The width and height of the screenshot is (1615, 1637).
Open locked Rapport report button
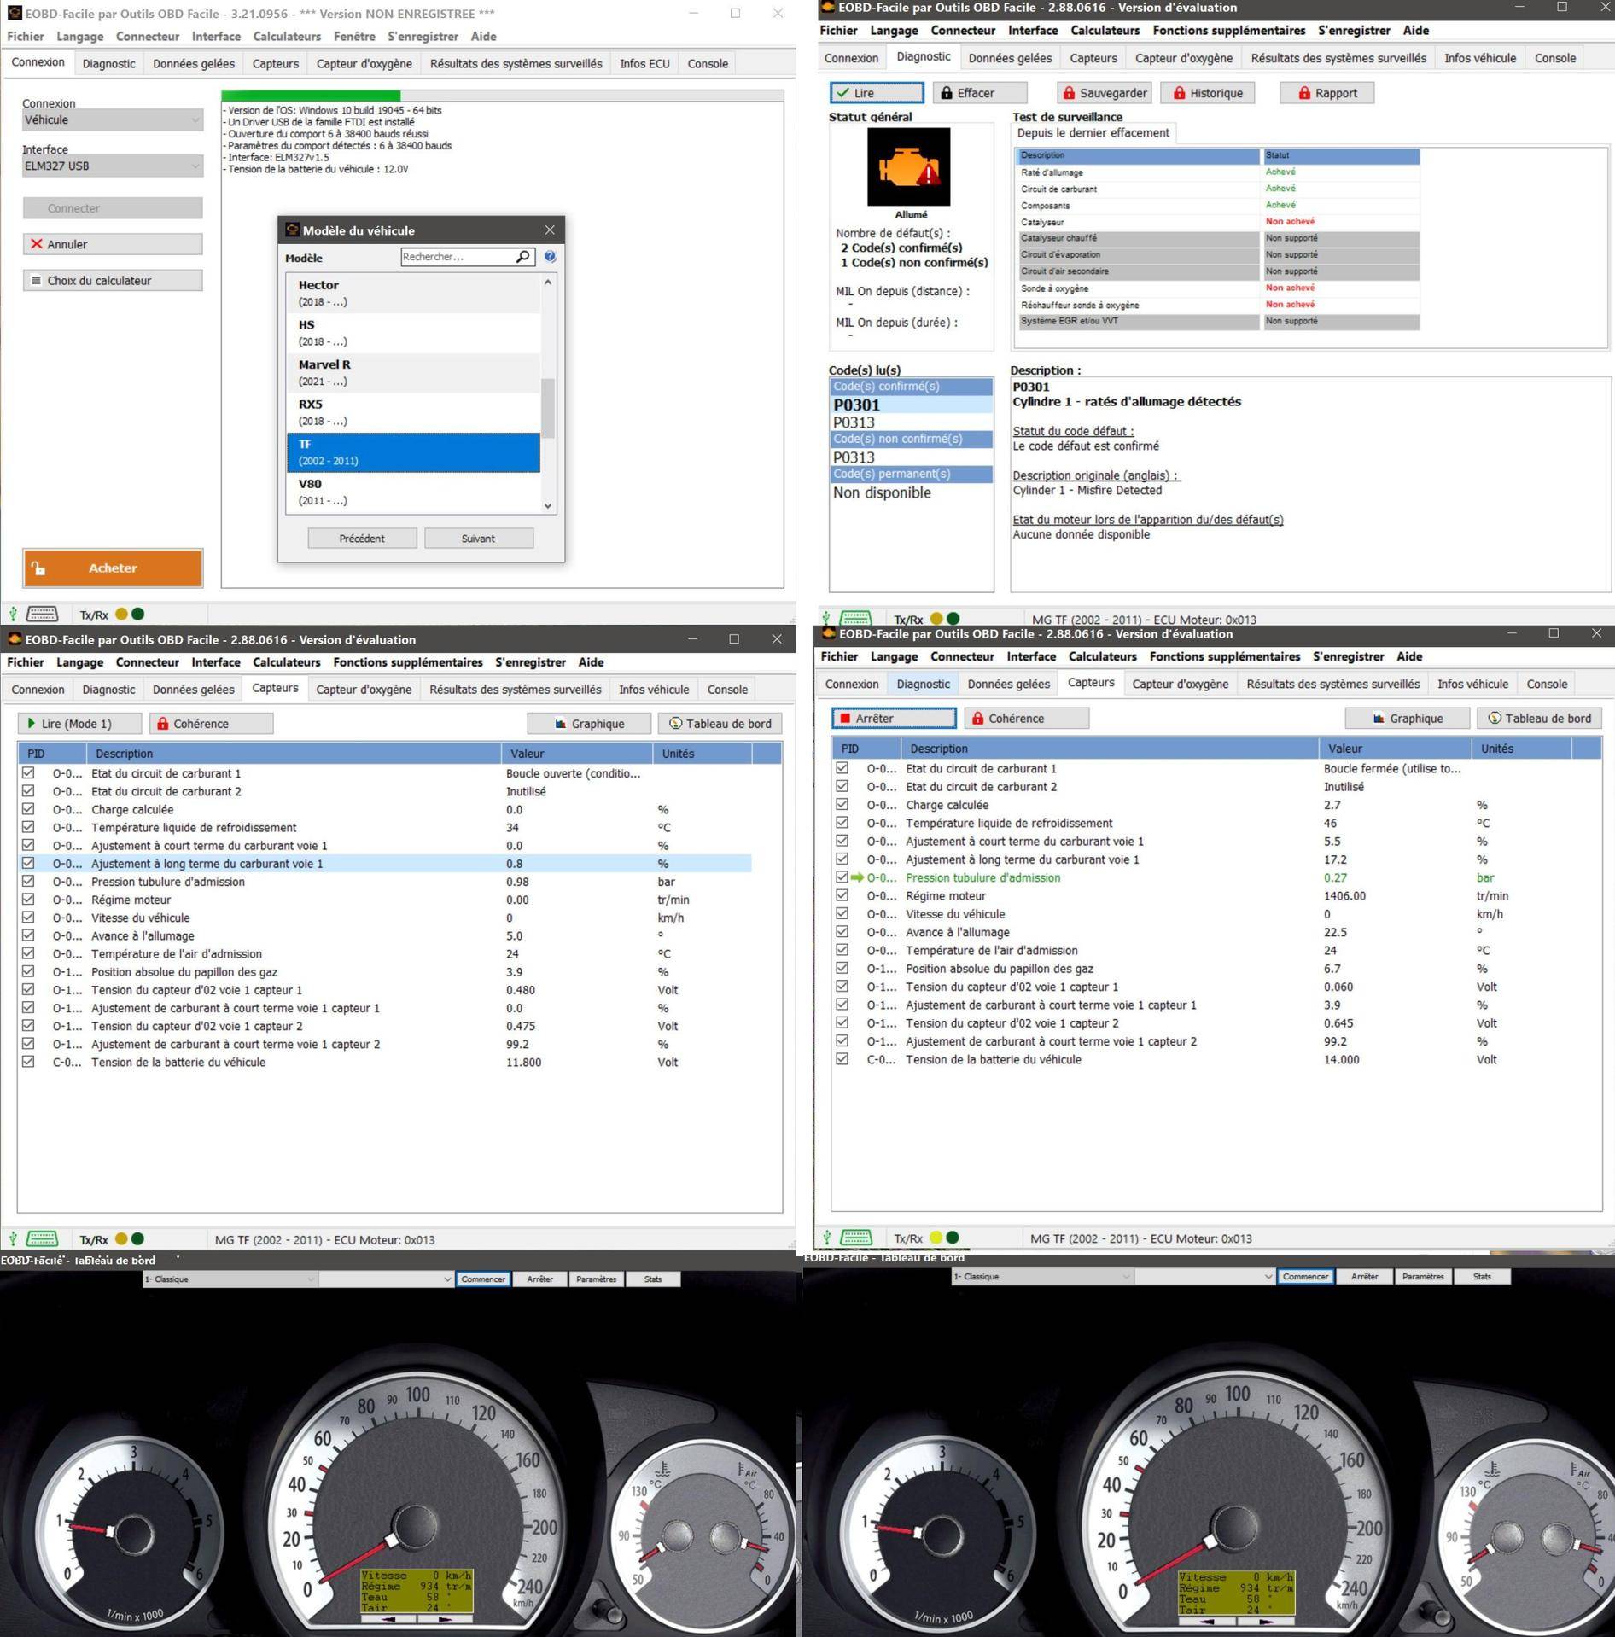(x=1326, y=93)
